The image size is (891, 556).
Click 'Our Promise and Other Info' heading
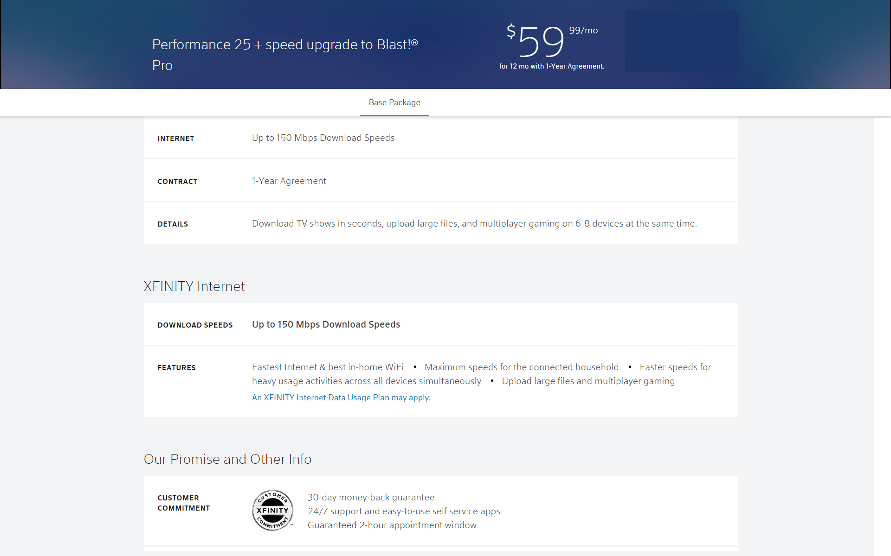pos(227,459)
